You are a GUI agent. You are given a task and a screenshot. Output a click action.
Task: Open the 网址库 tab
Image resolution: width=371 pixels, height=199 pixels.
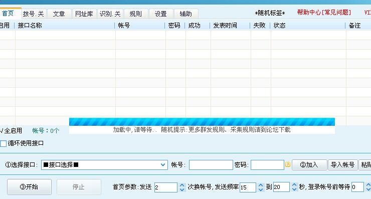(84, 14)
